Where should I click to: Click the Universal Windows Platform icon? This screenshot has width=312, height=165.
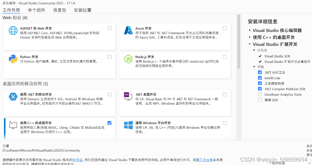pyautogui.click(x=128, y=125)
